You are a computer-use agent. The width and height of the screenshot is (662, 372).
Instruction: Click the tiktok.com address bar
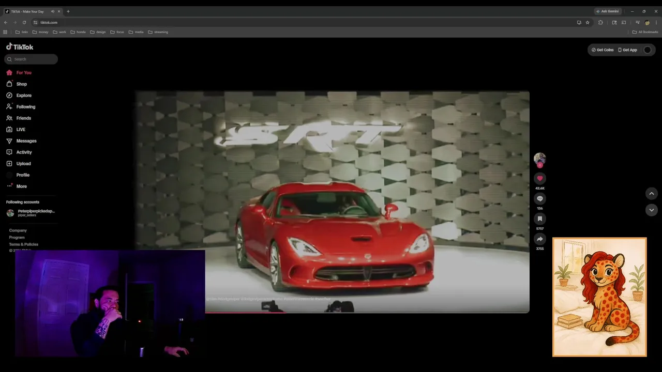(x=305, y=23)
